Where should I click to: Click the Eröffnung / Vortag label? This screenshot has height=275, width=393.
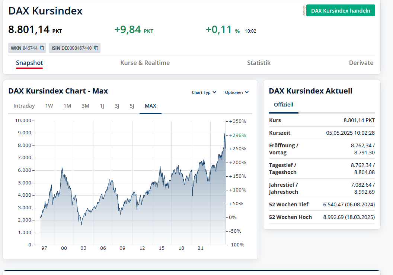pos(284,149)
